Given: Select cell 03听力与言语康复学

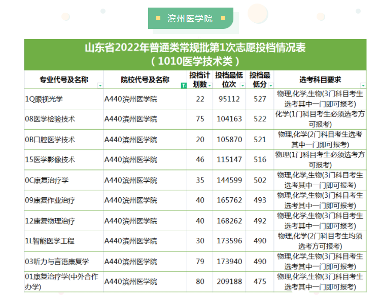Looking at the screenshot, I should (x=63, y=262).
